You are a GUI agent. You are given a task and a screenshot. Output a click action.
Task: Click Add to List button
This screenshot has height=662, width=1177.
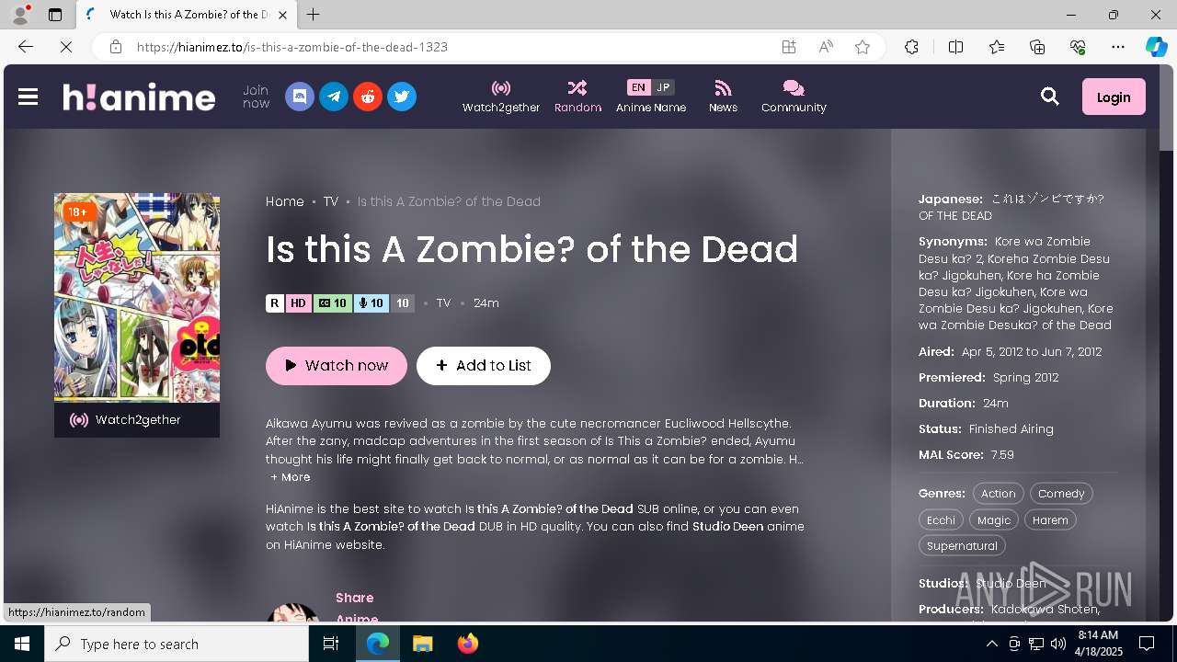click(x=484, y=365)
